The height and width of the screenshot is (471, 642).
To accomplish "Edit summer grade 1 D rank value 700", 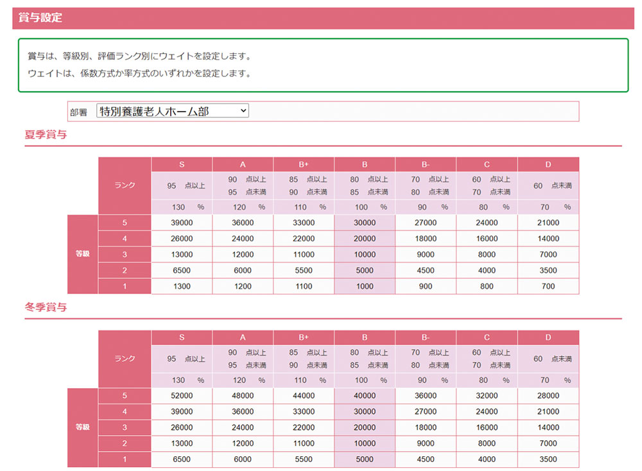I will click(x=548, y=286).
